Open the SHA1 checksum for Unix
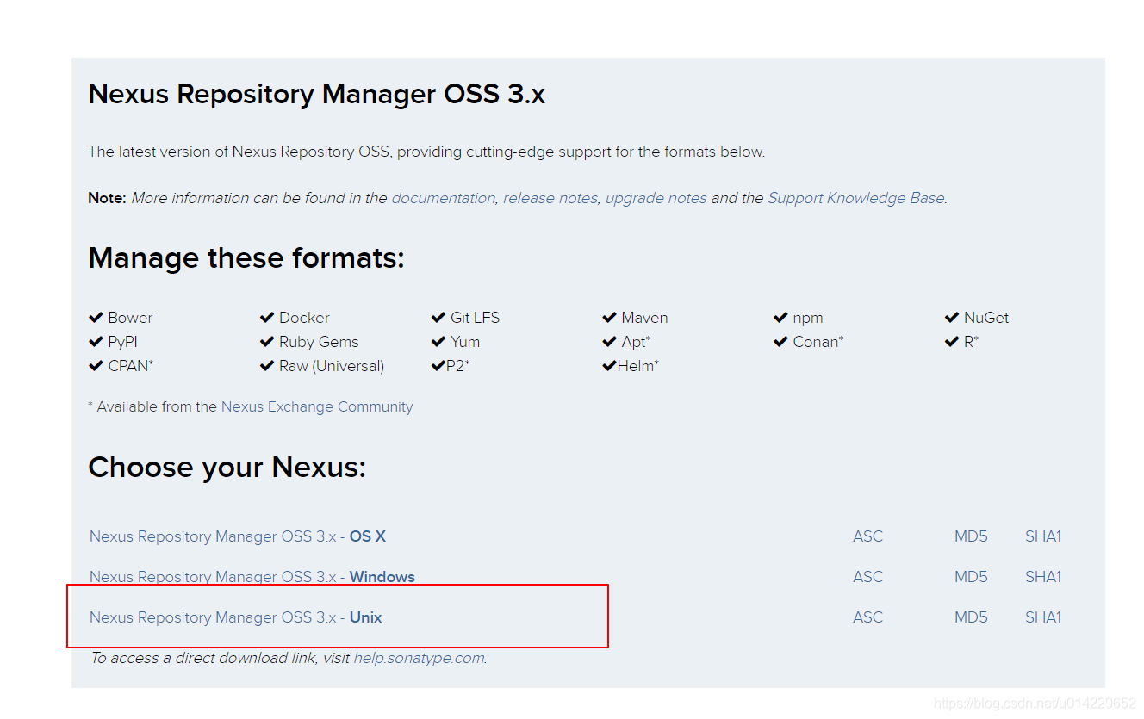 pyautogui.click(x=1043, y=617)
